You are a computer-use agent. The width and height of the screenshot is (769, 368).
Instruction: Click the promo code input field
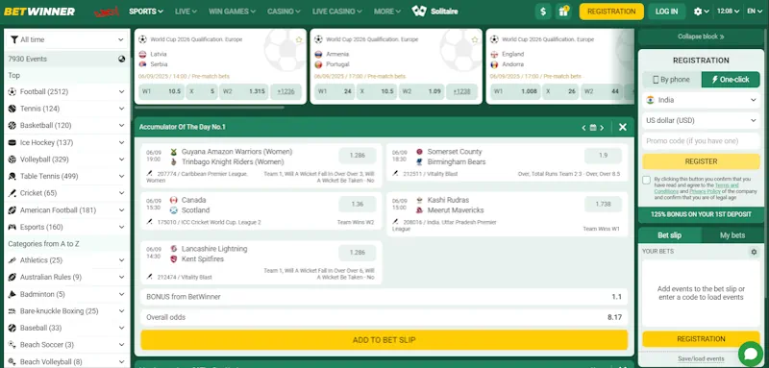[701, 140]
